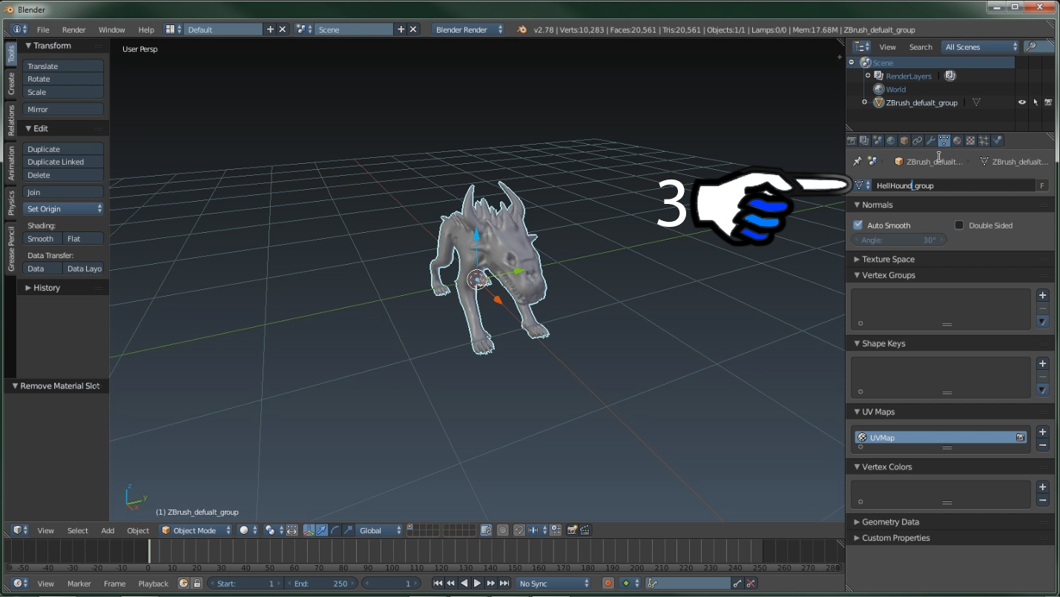Open the Physics properties tab icon
This screenshot has height=597, width=1060.
[x=997, y=141]
